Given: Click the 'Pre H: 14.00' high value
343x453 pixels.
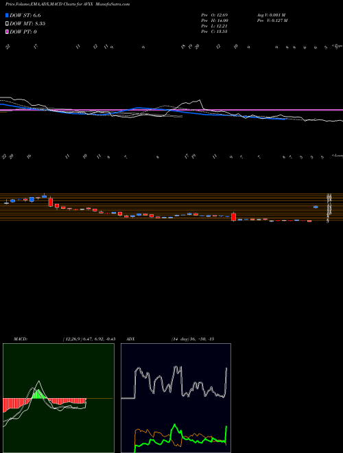Looking at the screenshot, I should (215, 21).
